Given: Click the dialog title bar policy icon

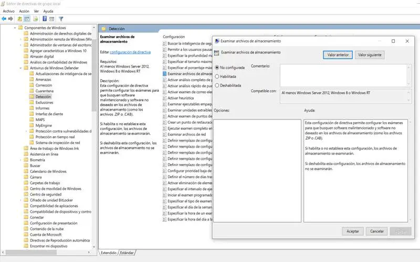Looking at the screenshot, I should pos(217,41).
